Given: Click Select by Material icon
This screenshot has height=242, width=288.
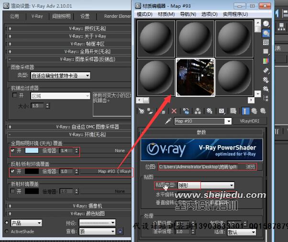Looking at the screenshot, I should click(x=266, y=89).
